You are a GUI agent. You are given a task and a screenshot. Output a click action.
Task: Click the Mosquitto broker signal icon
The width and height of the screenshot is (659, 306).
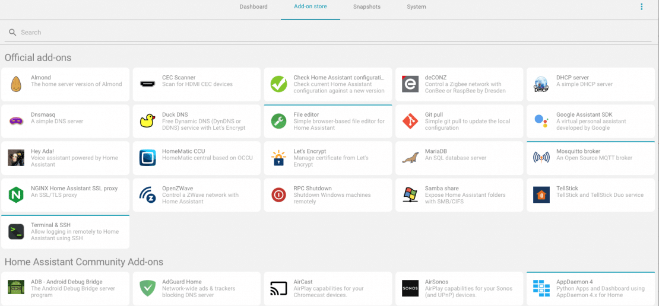point(541,158)
